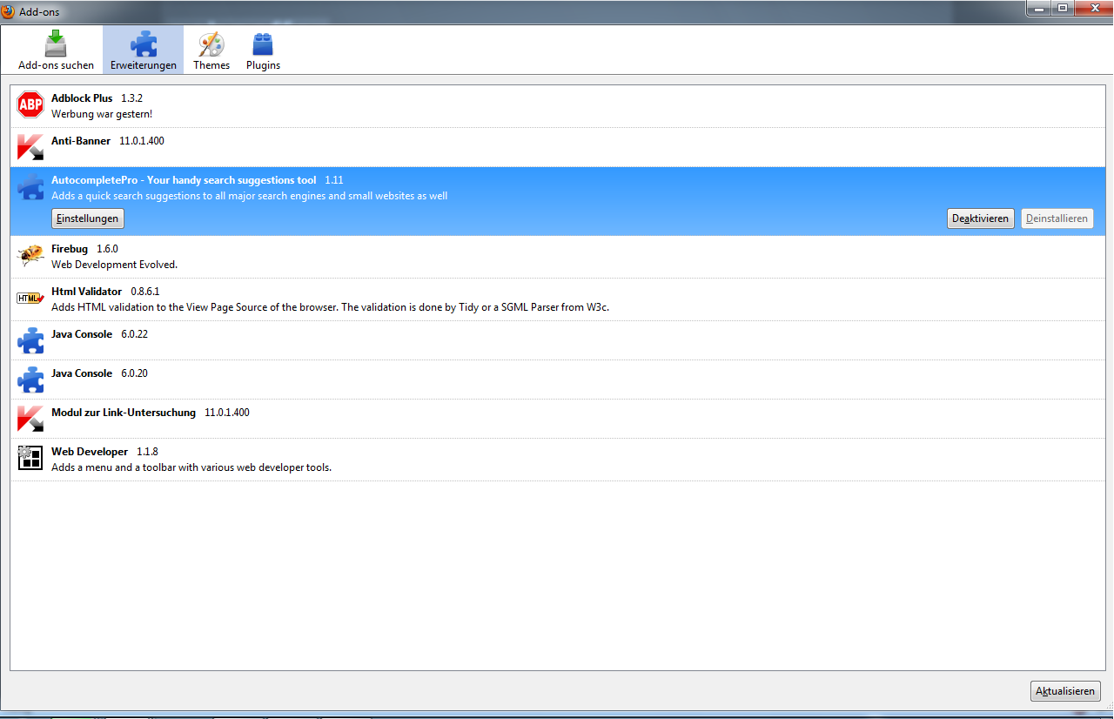
Task: Click the AutocompletePro puzzle piece icon
Action: [30, 187]
